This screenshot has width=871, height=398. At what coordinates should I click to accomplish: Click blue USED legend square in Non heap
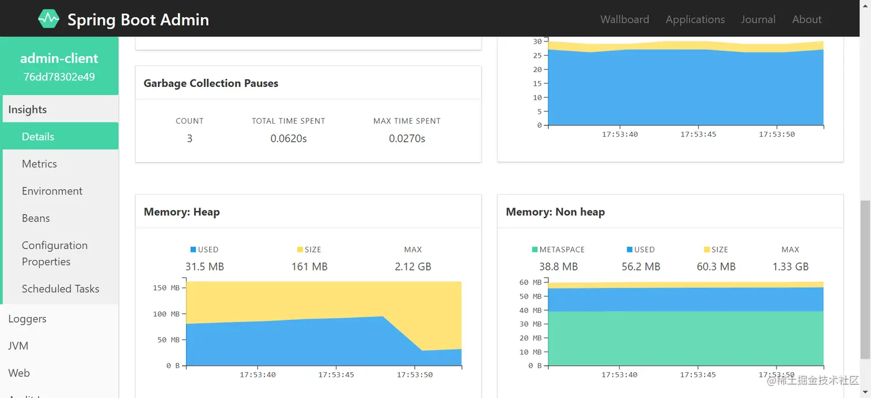pyautogui.click(x=630, y=250)
